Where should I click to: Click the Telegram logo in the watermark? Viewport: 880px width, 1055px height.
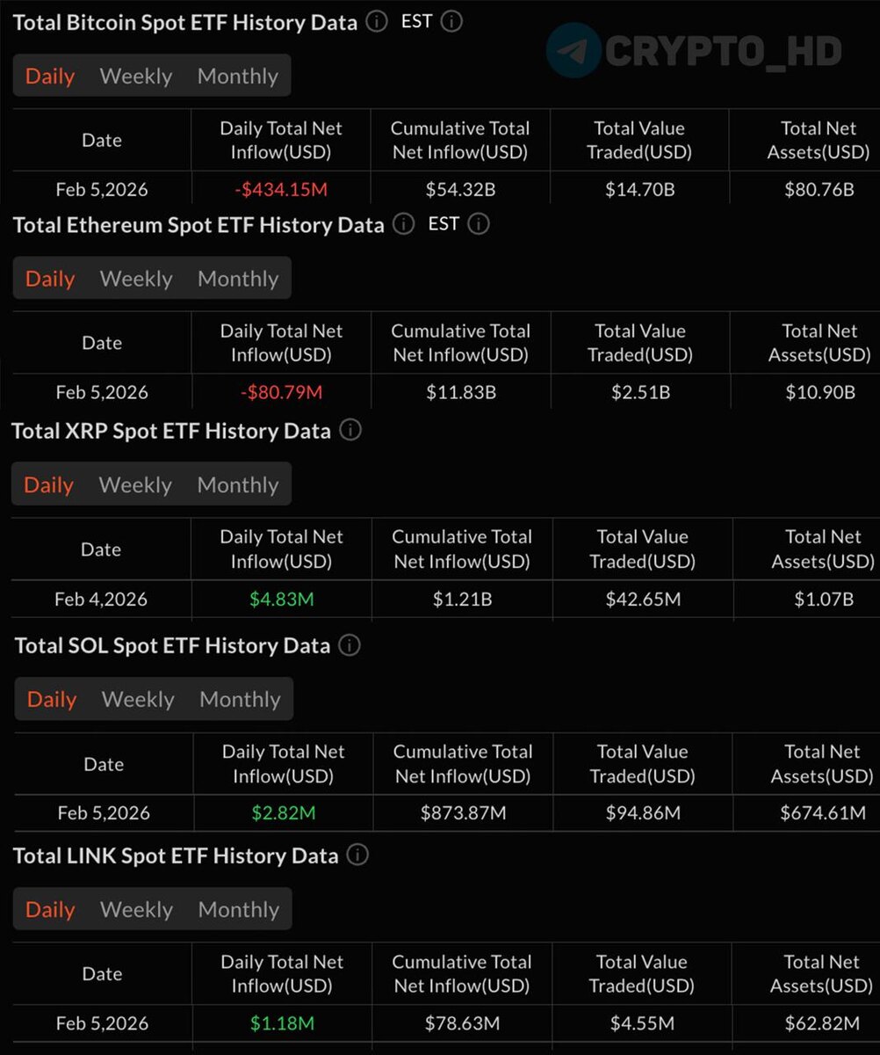tap(573, 51)
